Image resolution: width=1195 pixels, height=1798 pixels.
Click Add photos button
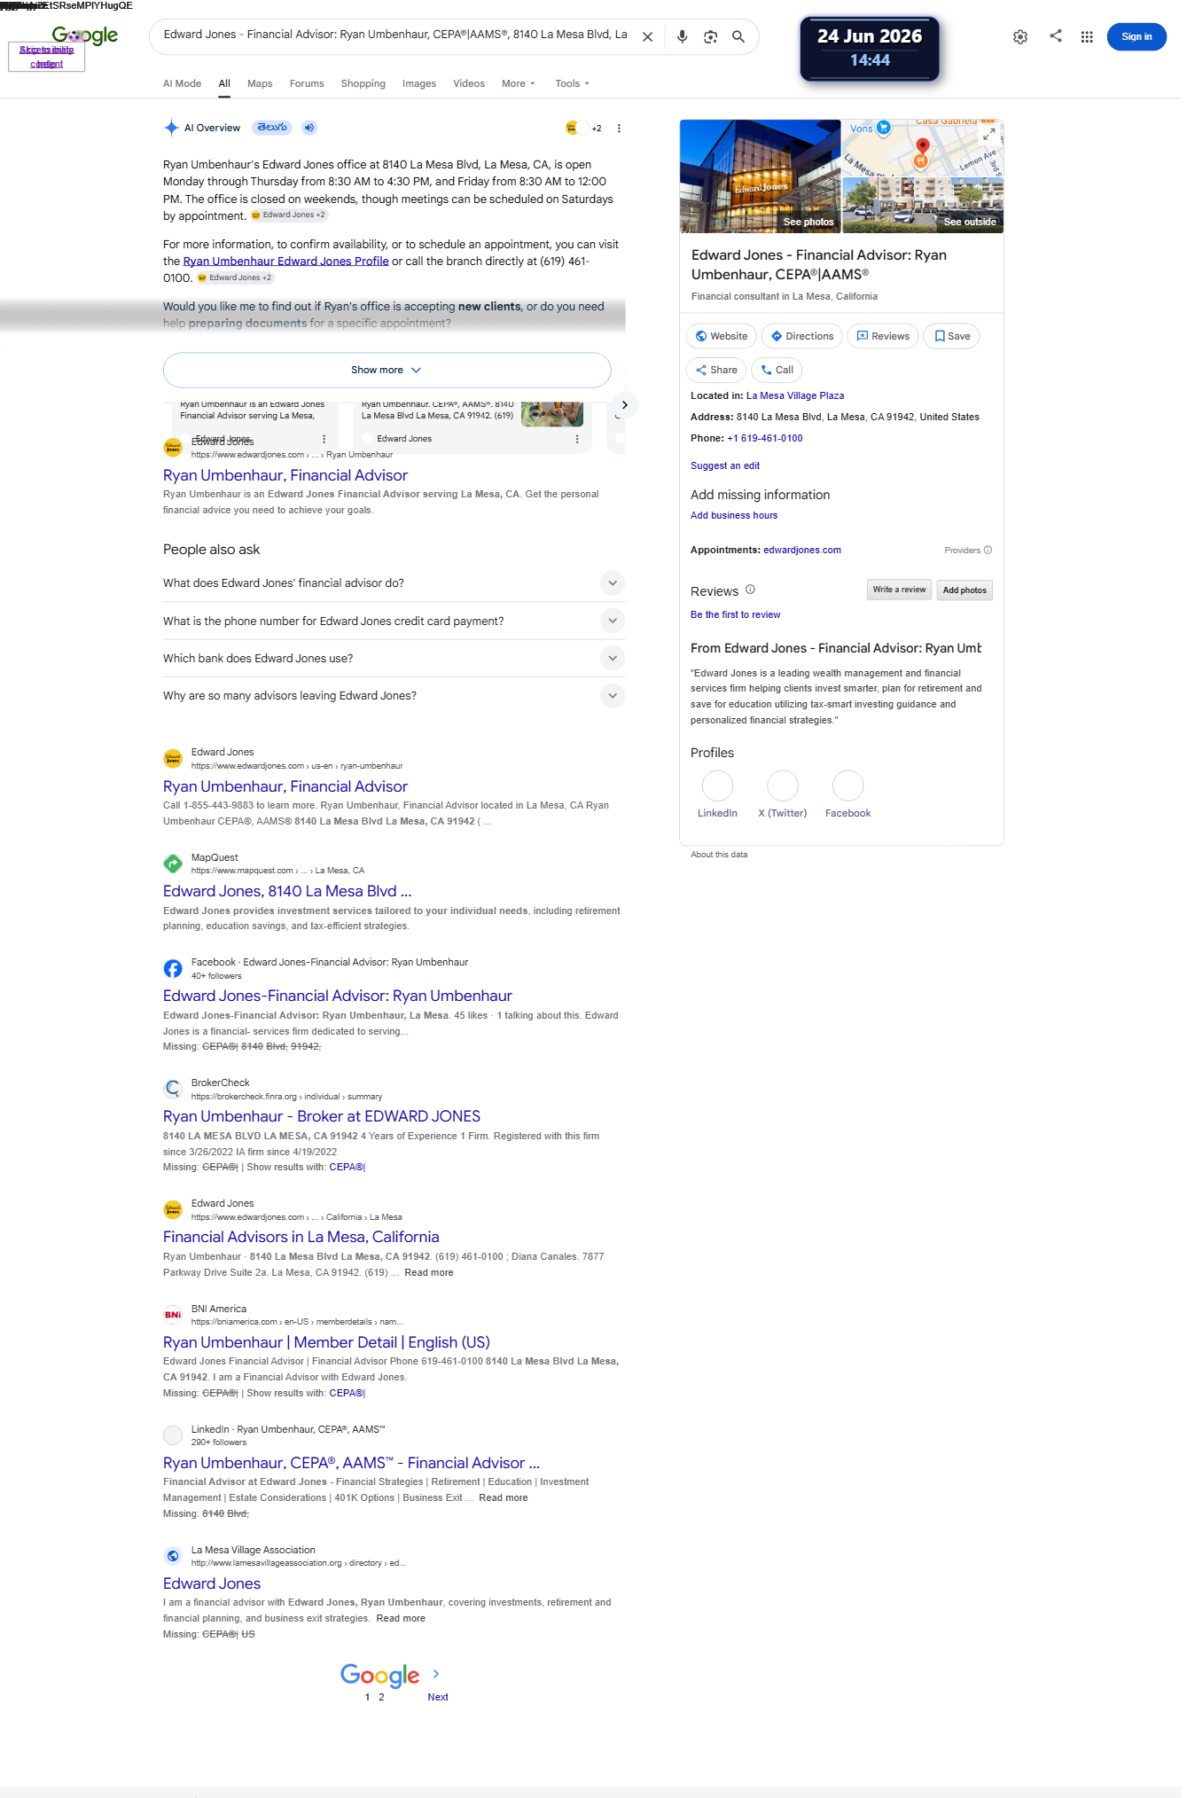(x=965, y=590)
